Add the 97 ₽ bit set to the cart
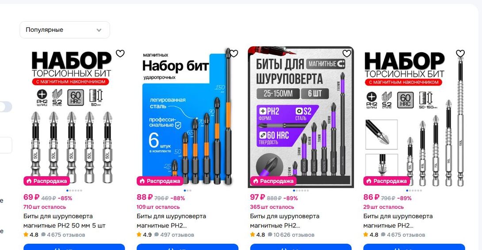The height and width of the screenshot is (250, 482). coord(301,247)
